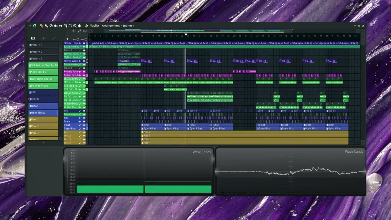
Task: Click the note icon on Track 3
Action: pos(80,50)
